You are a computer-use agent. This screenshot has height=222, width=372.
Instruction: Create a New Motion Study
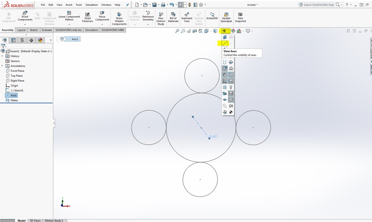[161, 18]
